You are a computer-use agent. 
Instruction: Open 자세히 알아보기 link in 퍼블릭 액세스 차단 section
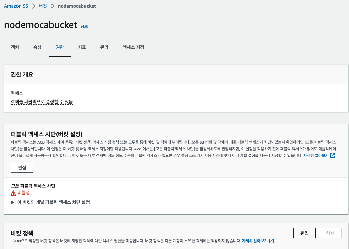click(x=316, y=155)
